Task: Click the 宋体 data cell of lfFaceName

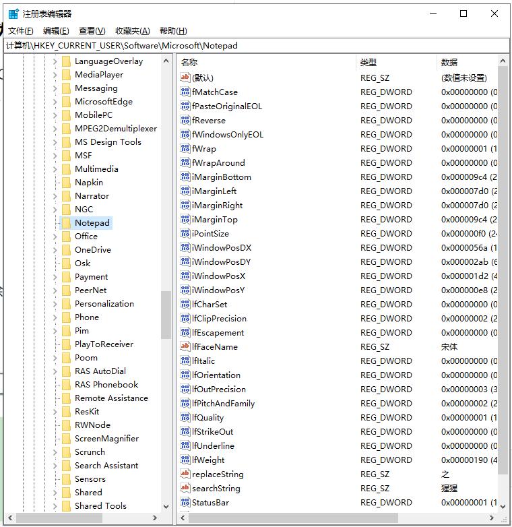Action: point(449,346)
